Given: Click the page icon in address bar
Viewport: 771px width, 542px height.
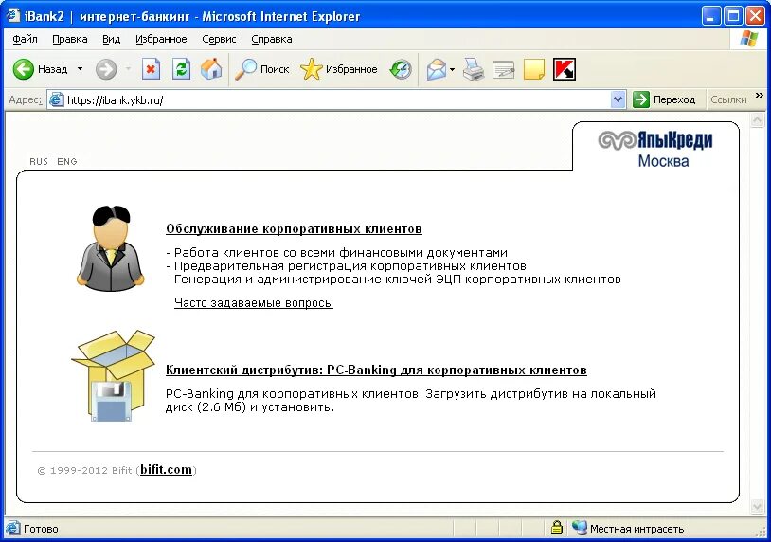Looking at the screenshot, I should click(57, 99).
